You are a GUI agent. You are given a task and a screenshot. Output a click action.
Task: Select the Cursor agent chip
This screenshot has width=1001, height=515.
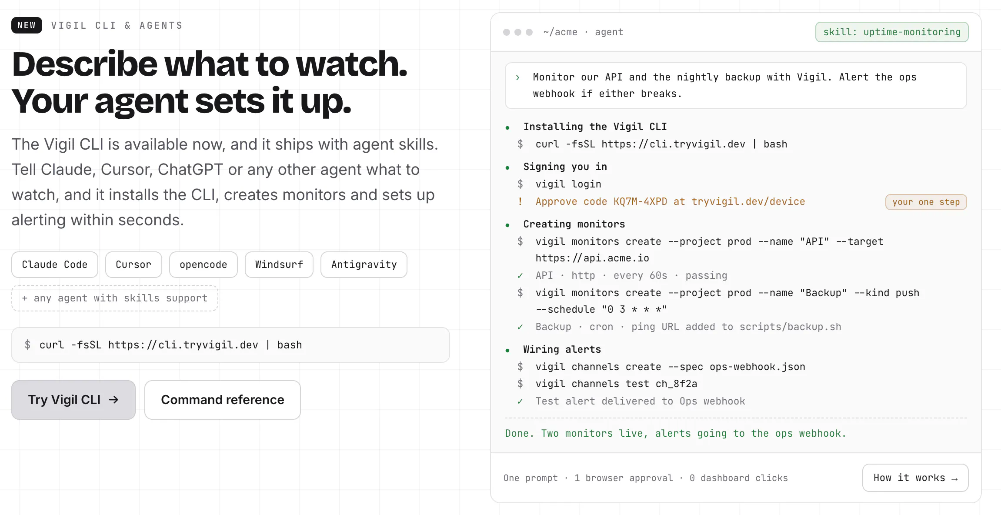[x=133, y=264]
